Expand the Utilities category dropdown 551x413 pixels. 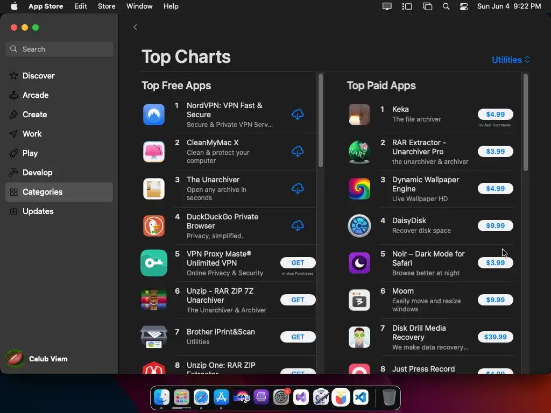tap(511, 60)
